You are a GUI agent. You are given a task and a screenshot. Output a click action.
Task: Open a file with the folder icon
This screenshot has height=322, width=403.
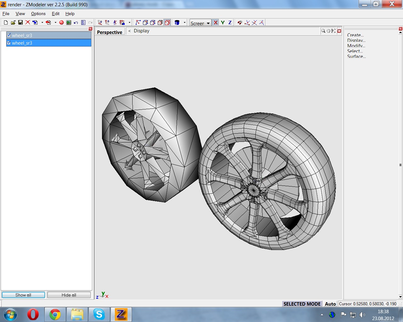[x=13, y=22]
